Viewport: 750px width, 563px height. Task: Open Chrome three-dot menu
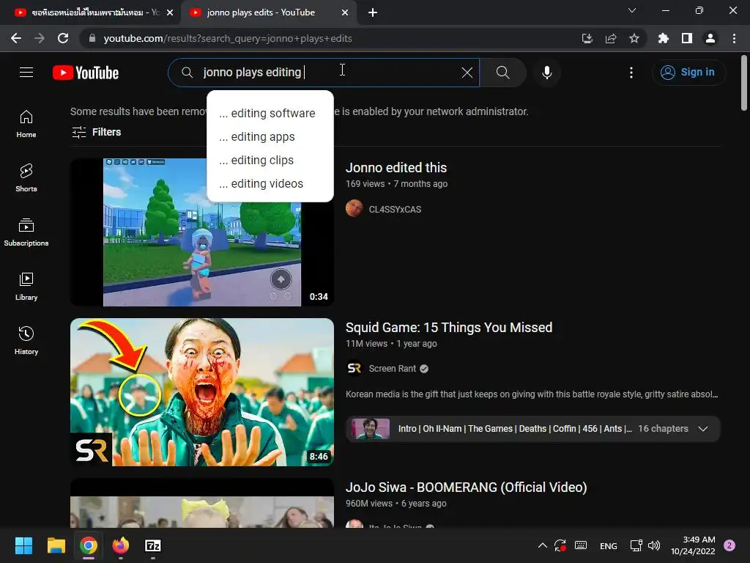tap(734, 38)
